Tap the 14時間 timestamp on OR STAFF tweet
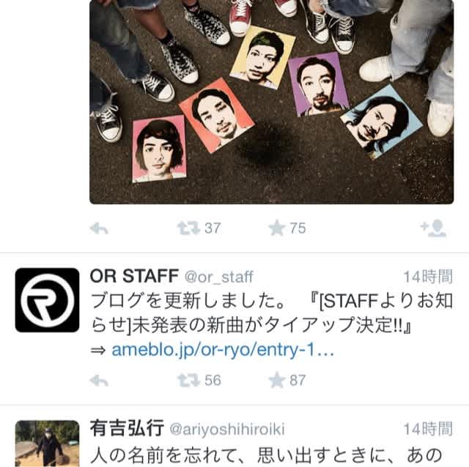469x467 pixels. [x=428, y=277]
